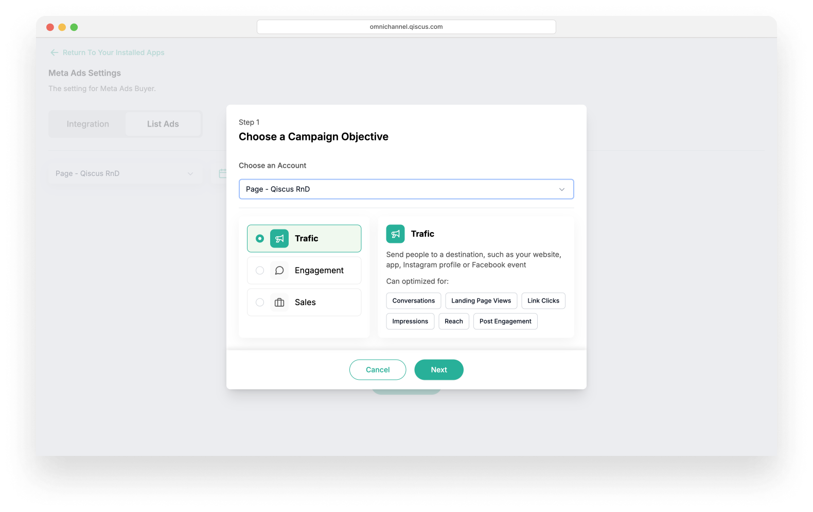The image size is (813, 512).
Task: Click the Engagement speech bubble icon
Action: pos(279,270)
